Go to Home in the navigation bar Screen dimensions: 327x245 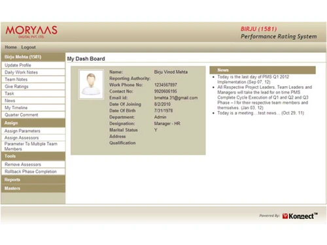(x=10, y=47)
